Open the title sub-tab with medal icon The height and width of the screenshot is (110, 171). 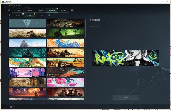[41, 15]
